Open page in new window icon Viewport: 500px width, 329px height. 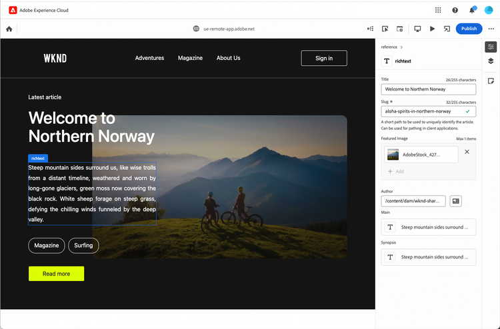click(447, 29)
